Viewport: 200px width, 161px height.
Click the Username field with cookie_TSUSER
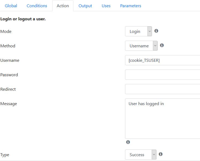pyautogui.click(x=163, y=60)
